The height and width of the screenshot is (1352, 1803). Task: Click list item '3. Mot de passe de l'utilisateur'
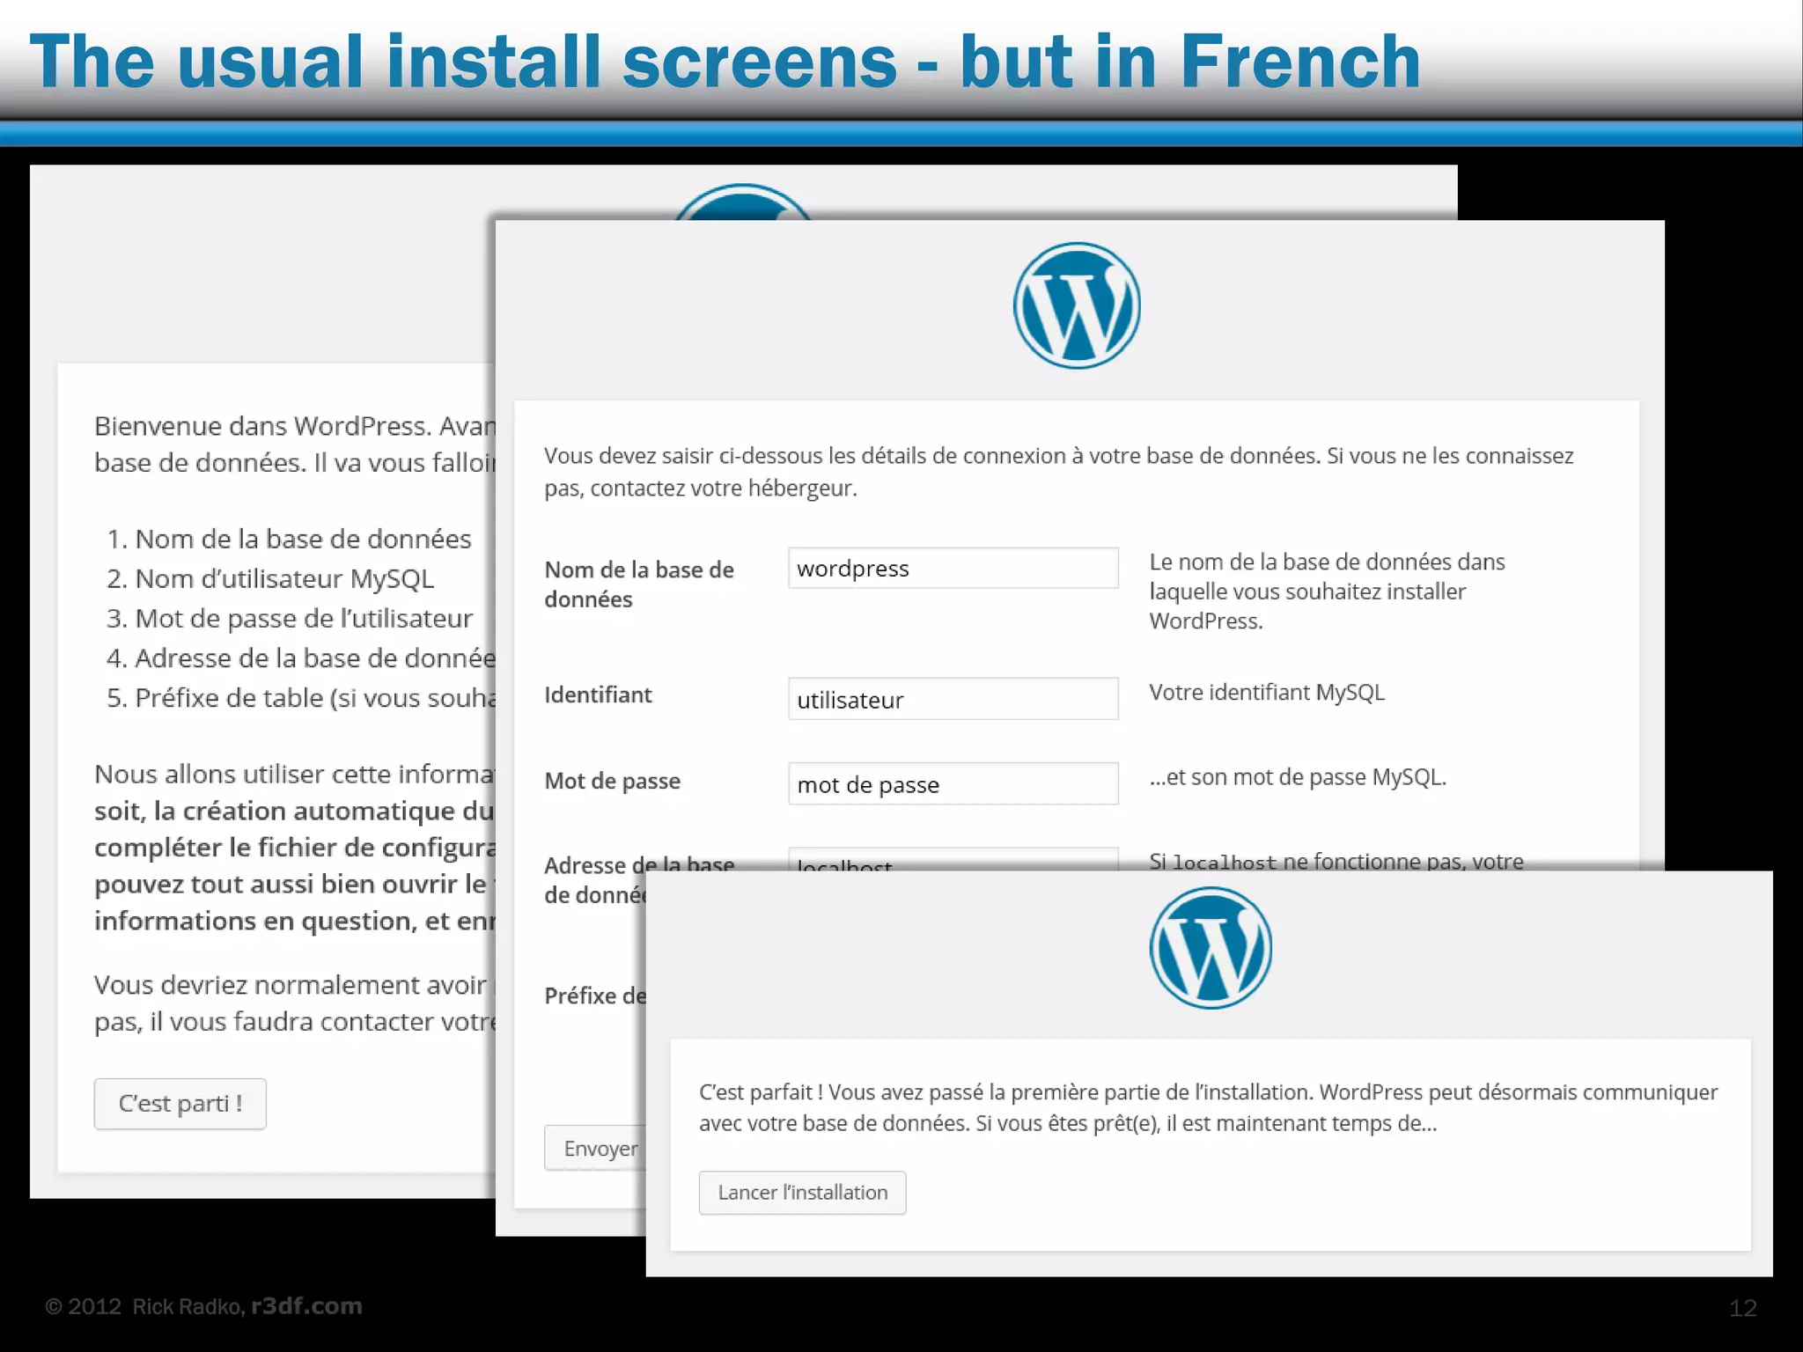(x=289, y=618)
